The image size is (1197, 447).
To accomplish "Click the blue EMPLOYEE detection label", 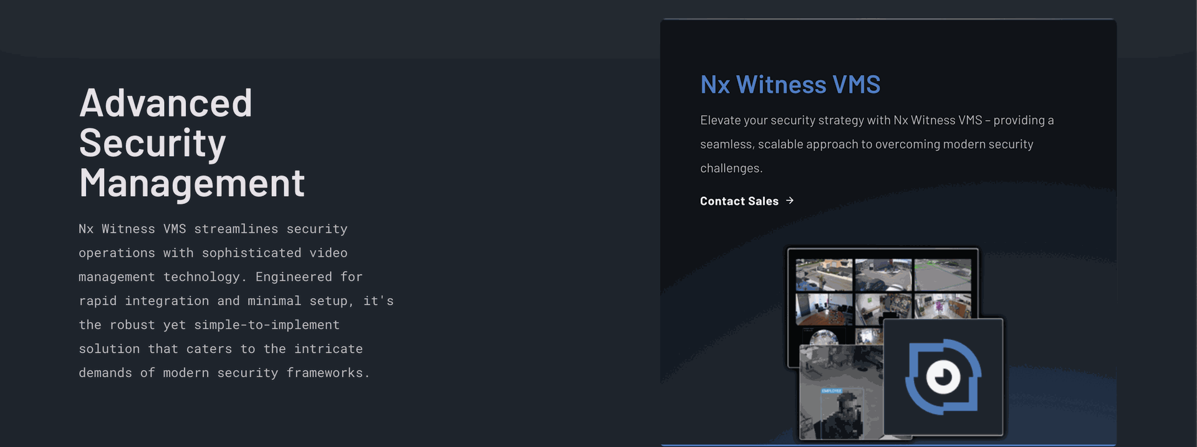I will pos(832,390).
